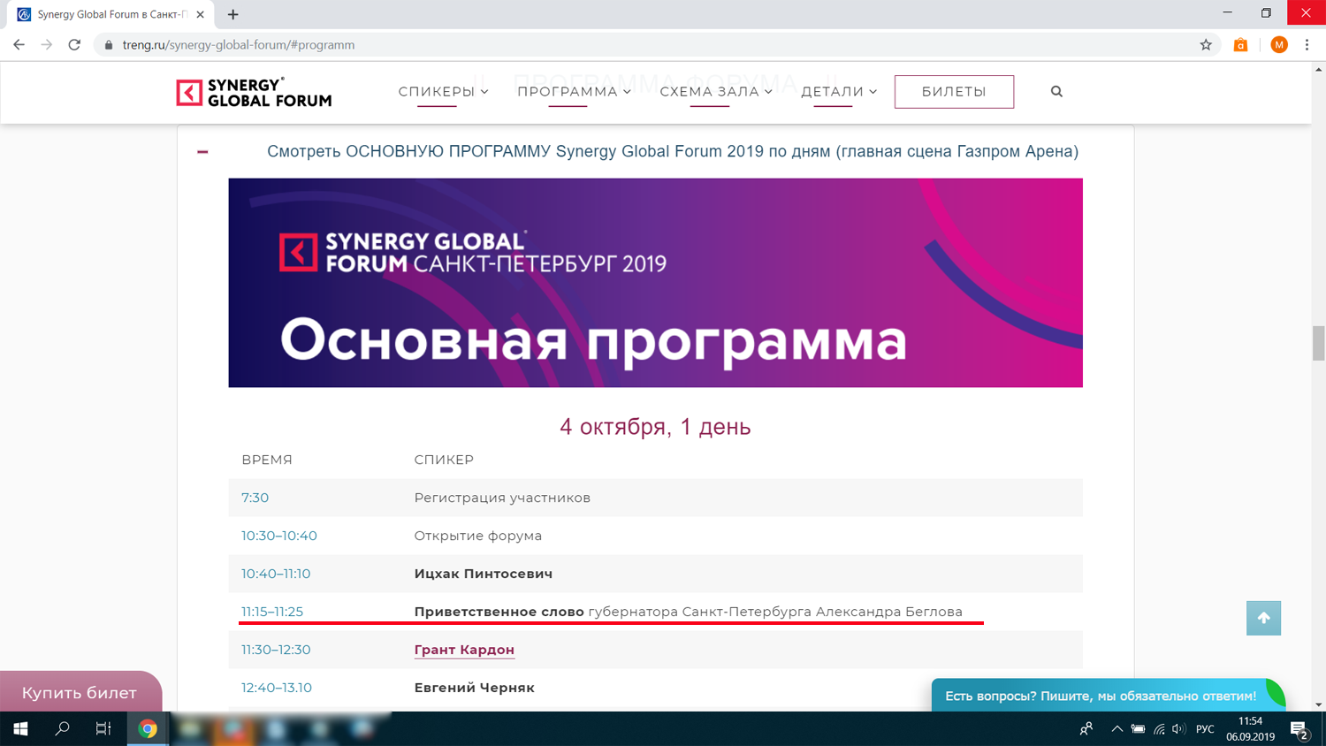Screen dimensions: 1326x746
Task: Click the Chrome taskbar icon
Action: [148, 728]
